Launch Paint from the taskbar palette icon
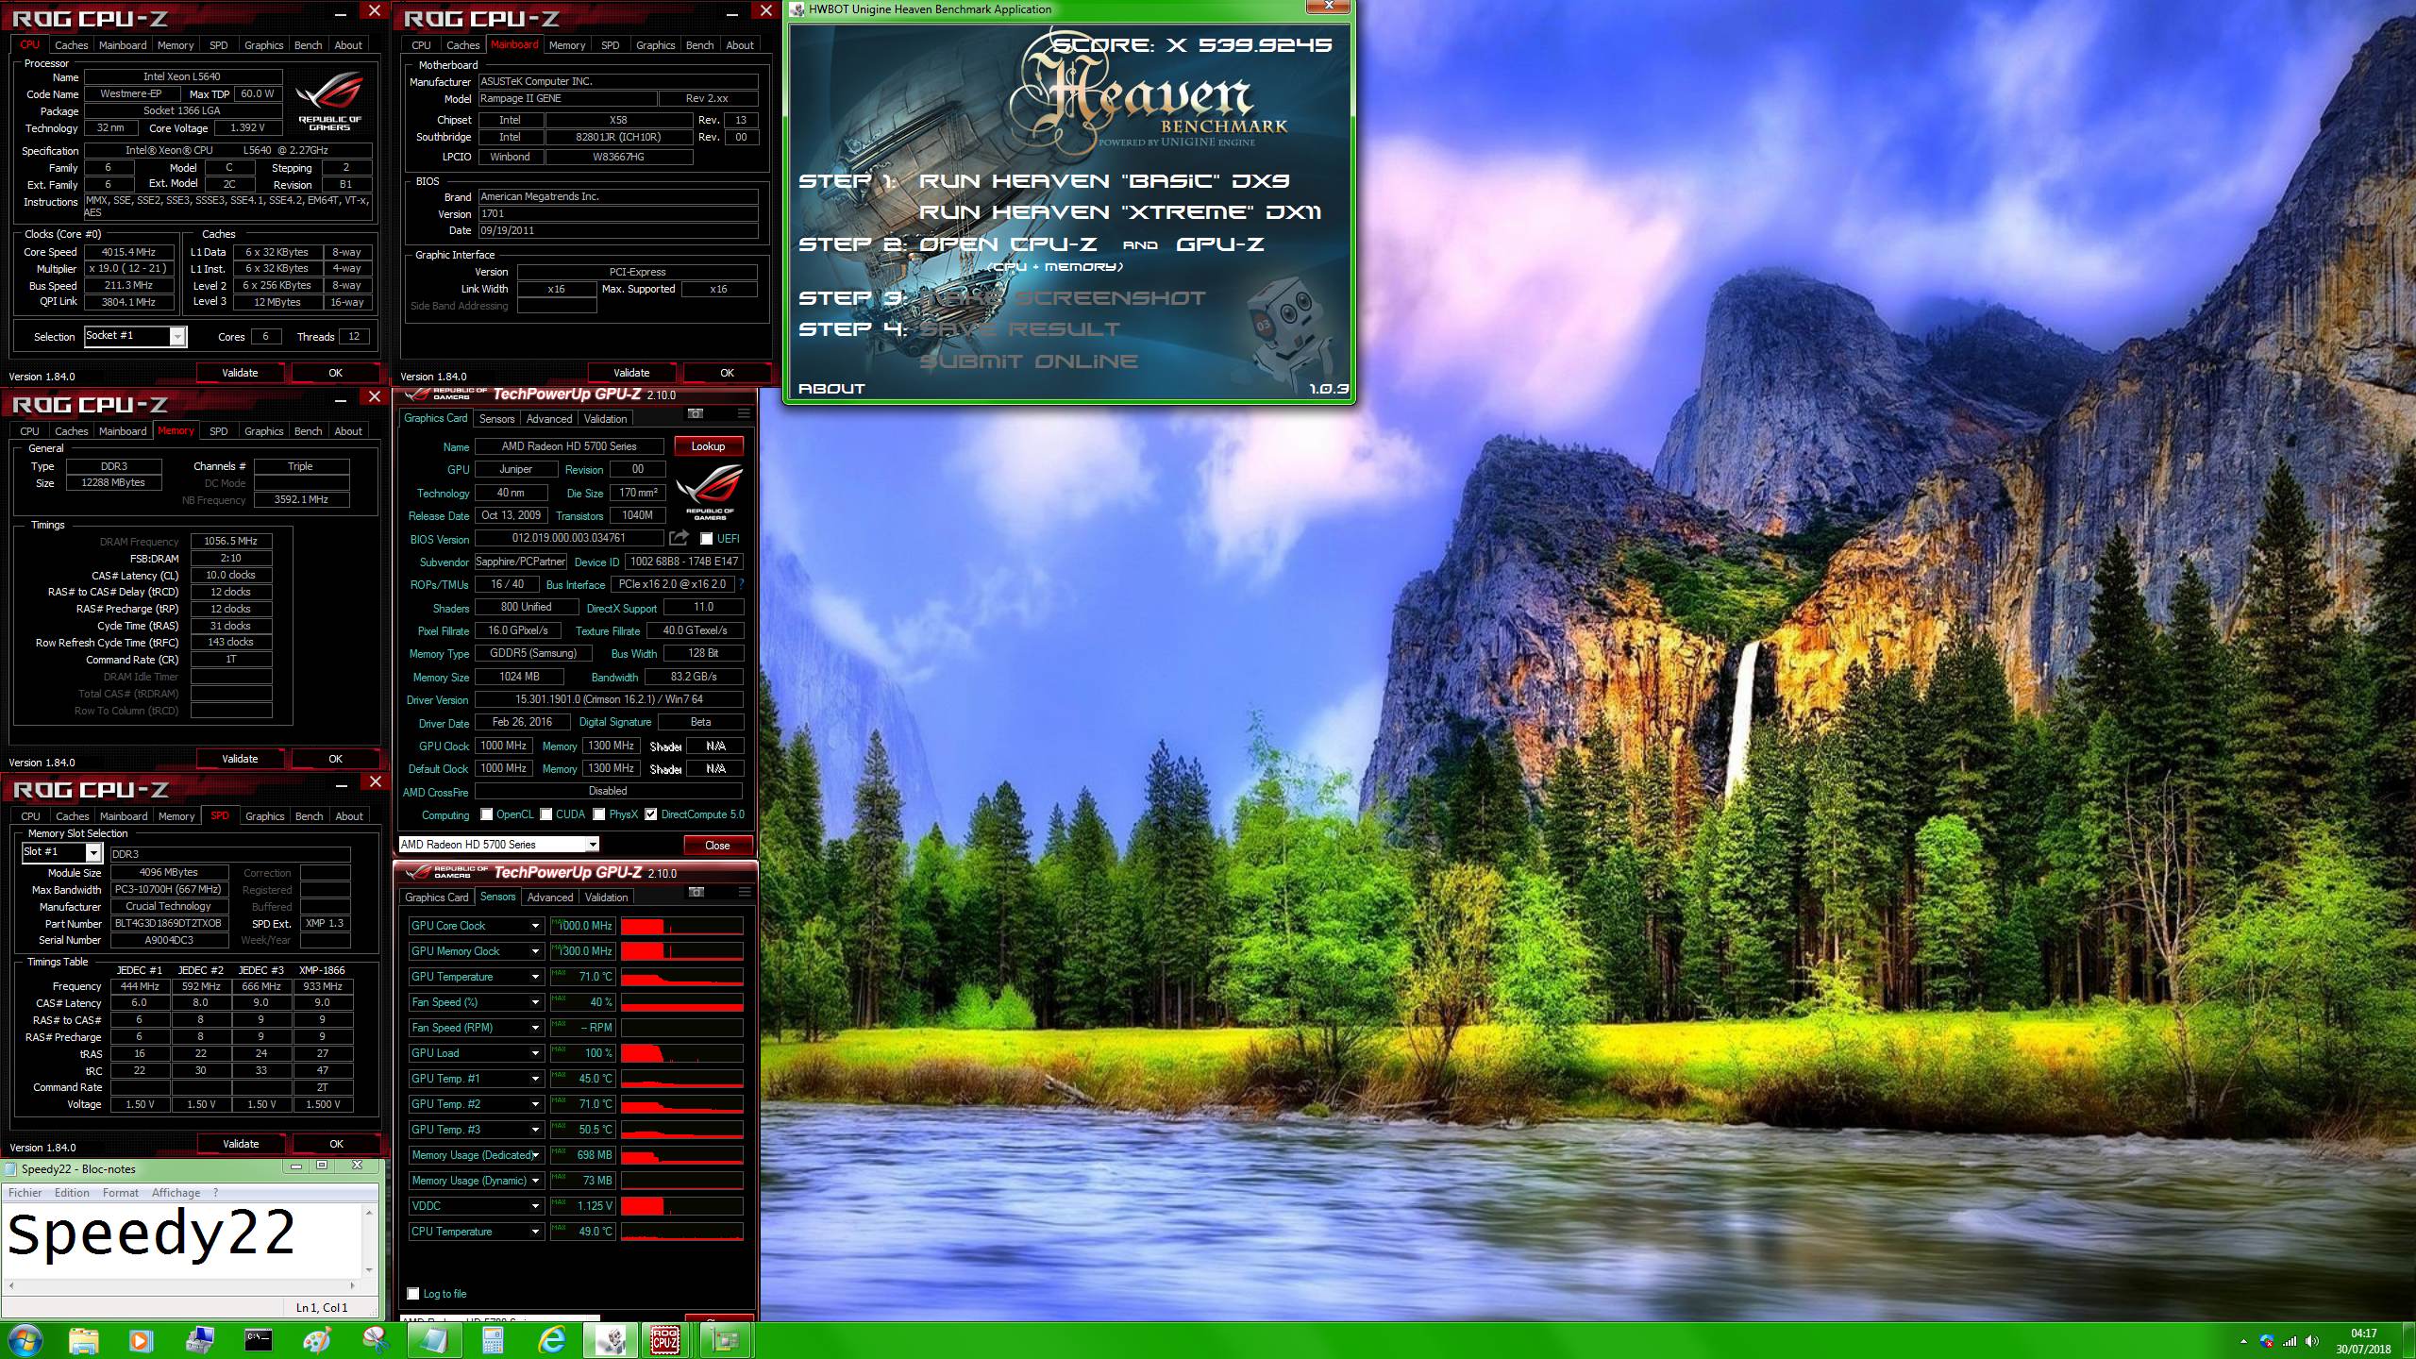 (x=316, y=1339)
